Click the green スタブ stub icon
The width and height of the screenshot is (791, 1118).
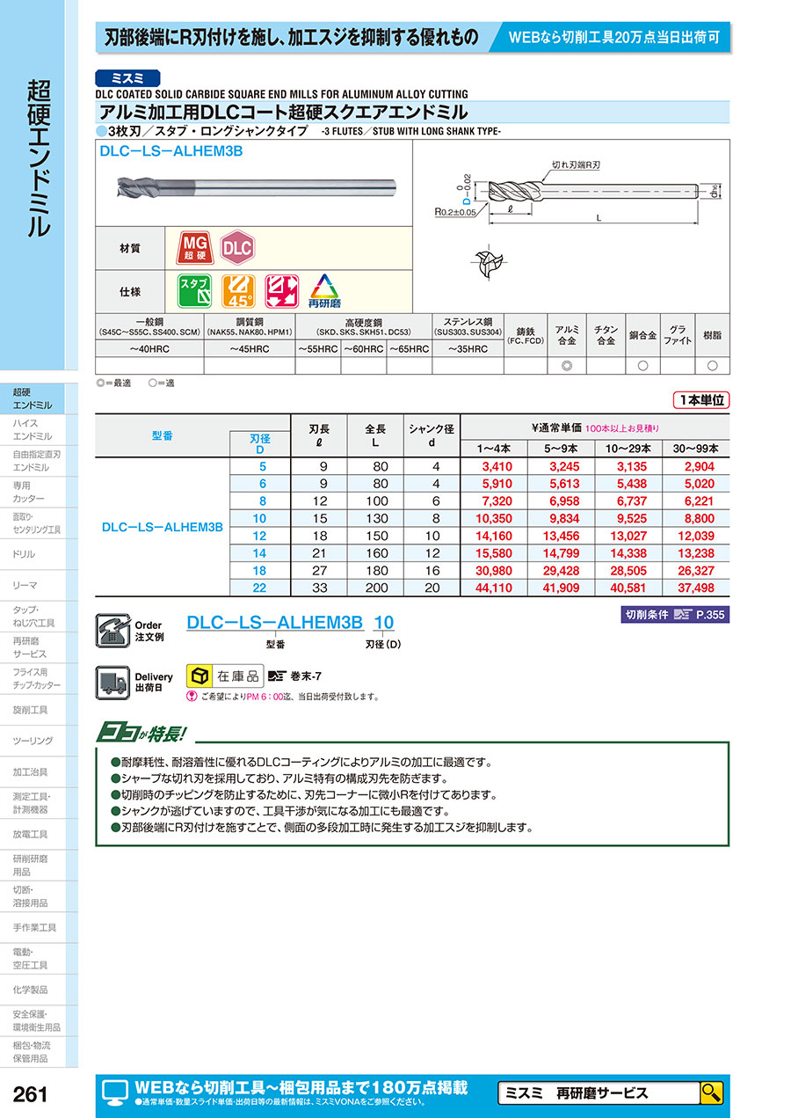pyautogui.click(x=195, y=289)
